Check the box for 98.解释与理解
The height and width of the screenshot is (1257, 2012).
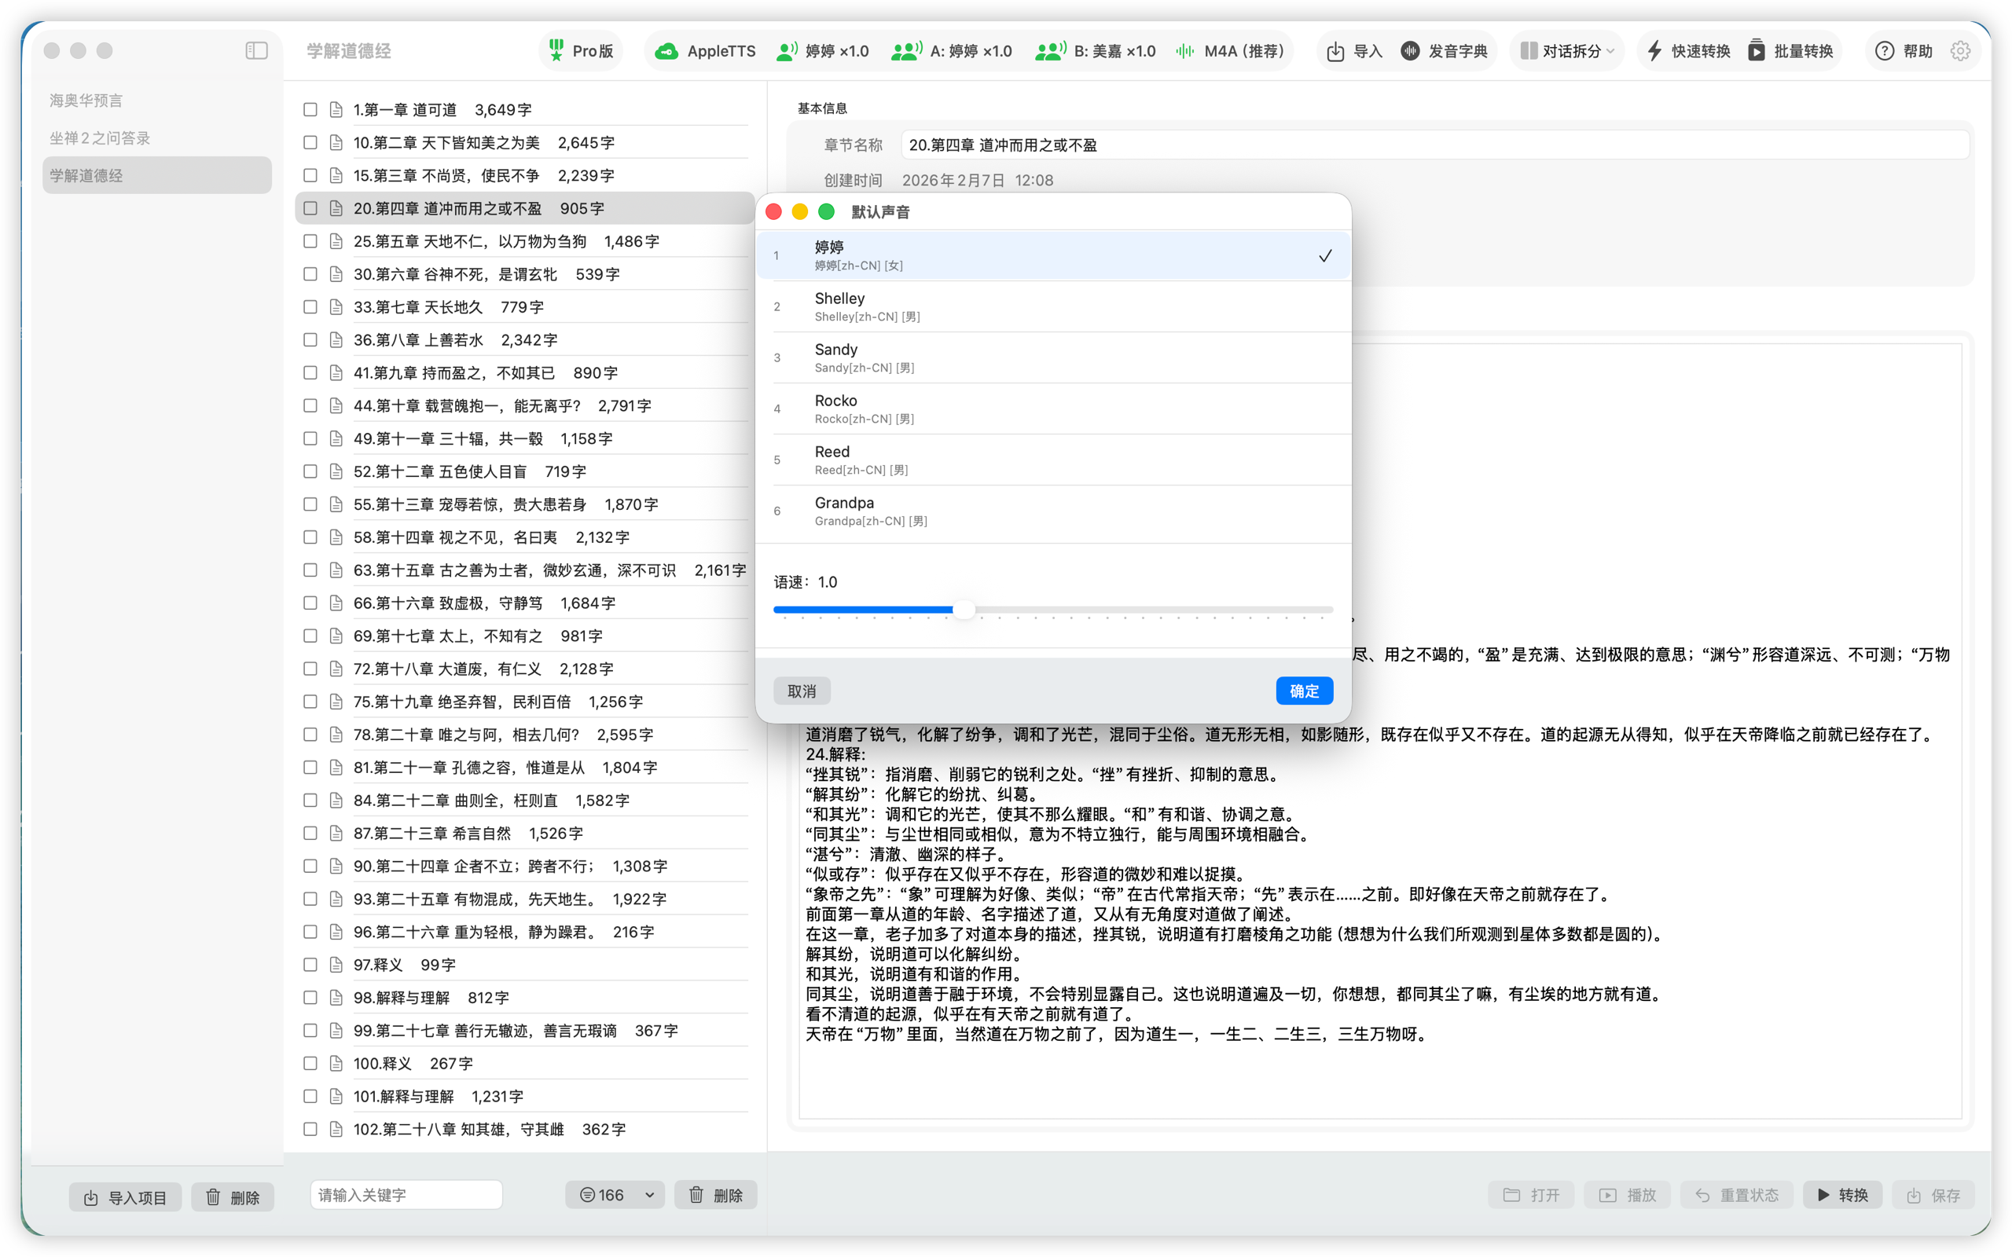coord(310,998)
